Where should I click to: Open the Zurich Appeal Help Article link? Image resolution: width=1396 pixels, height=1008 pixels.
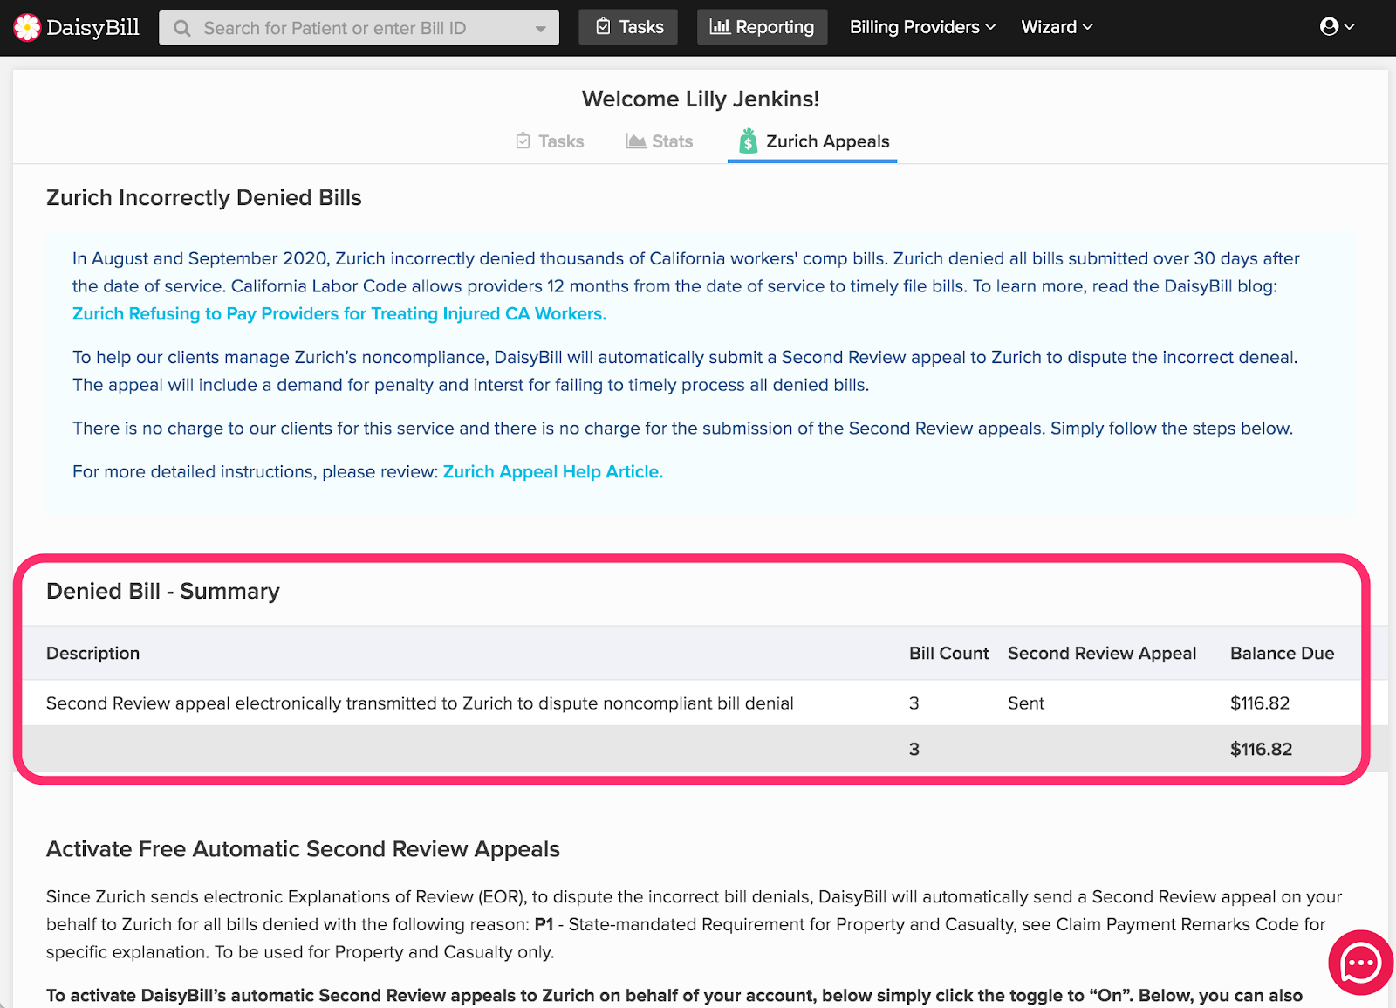click(x=553, y=472)
